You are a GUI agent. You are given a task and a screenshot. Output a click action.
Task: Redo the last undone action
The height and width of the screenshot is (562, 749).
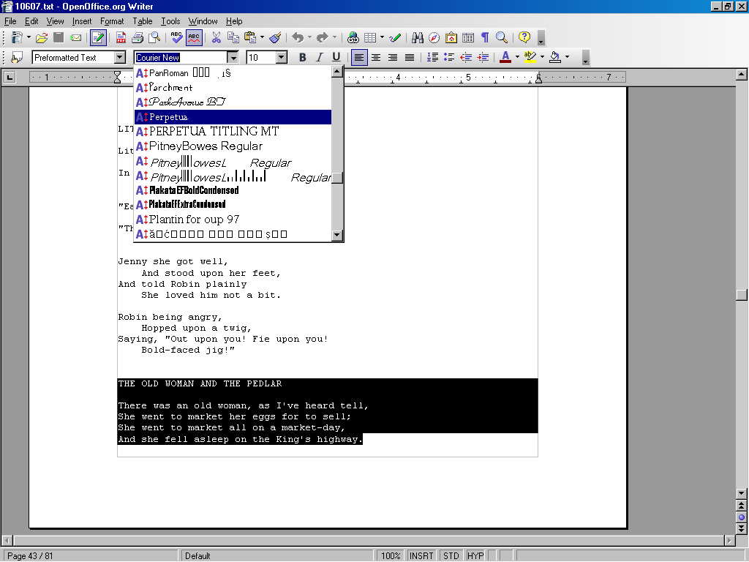323,37
